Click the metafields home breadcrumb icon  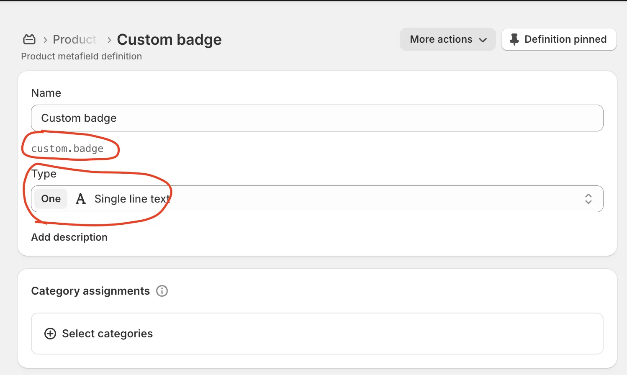29,39
